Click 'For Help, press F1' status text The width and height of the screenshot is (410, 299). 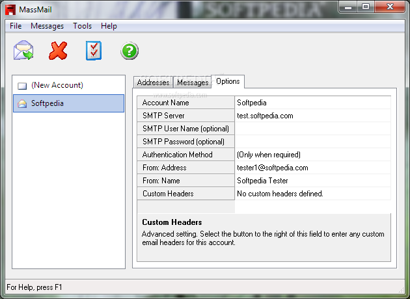click(x=34, y=287)
